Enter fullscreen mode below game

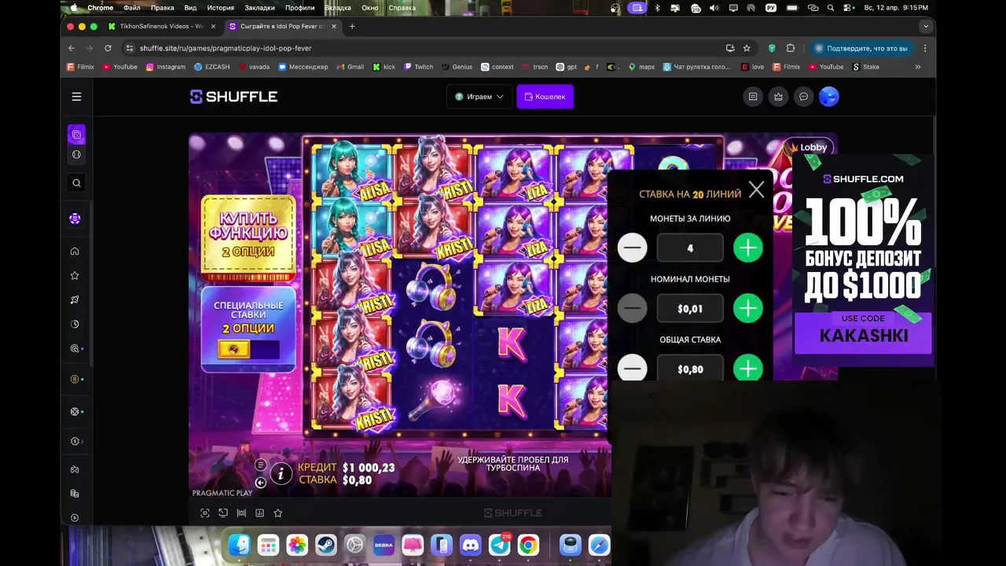click(x=205, y=513)
